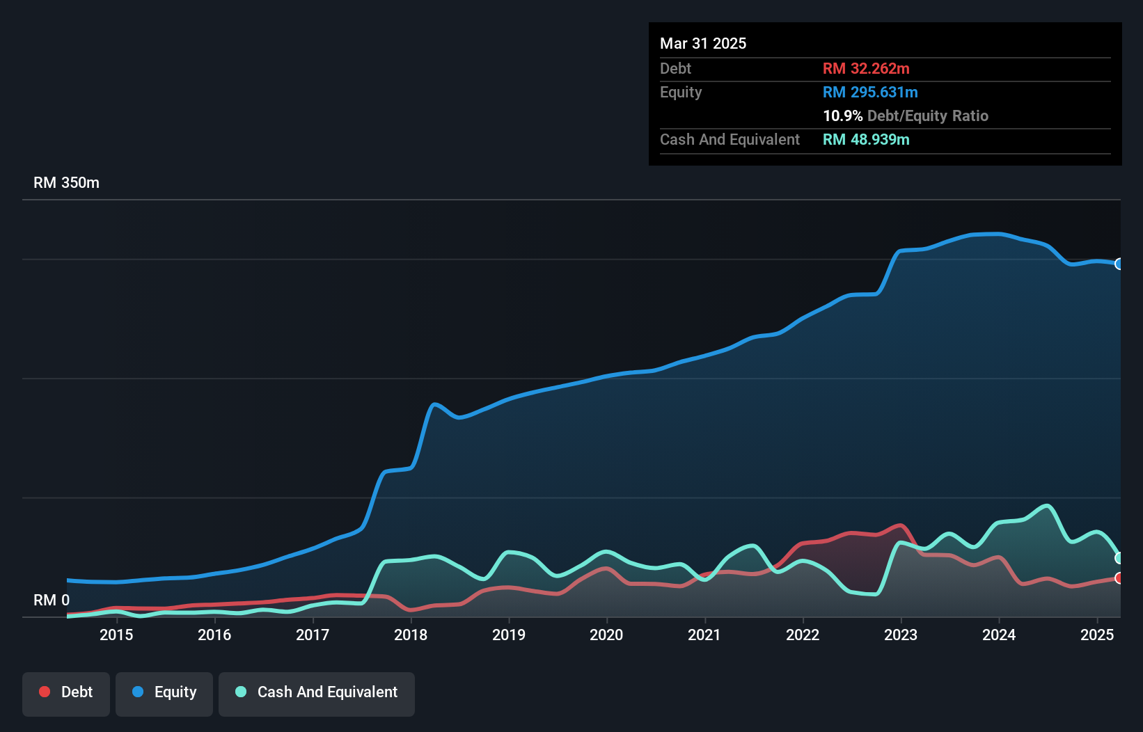Toggle the Debt series legend button

tap(66, 692)
